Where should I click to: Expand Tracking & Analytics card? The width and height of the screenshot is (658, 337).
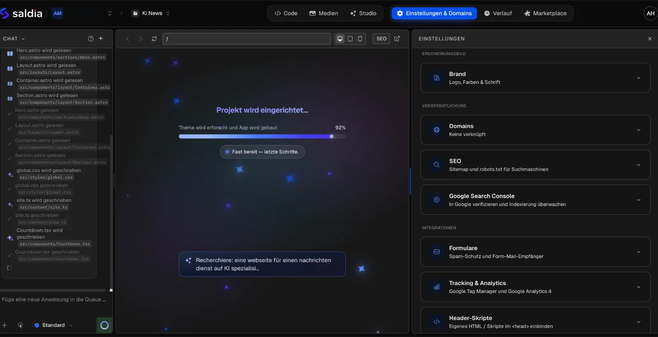535,287
